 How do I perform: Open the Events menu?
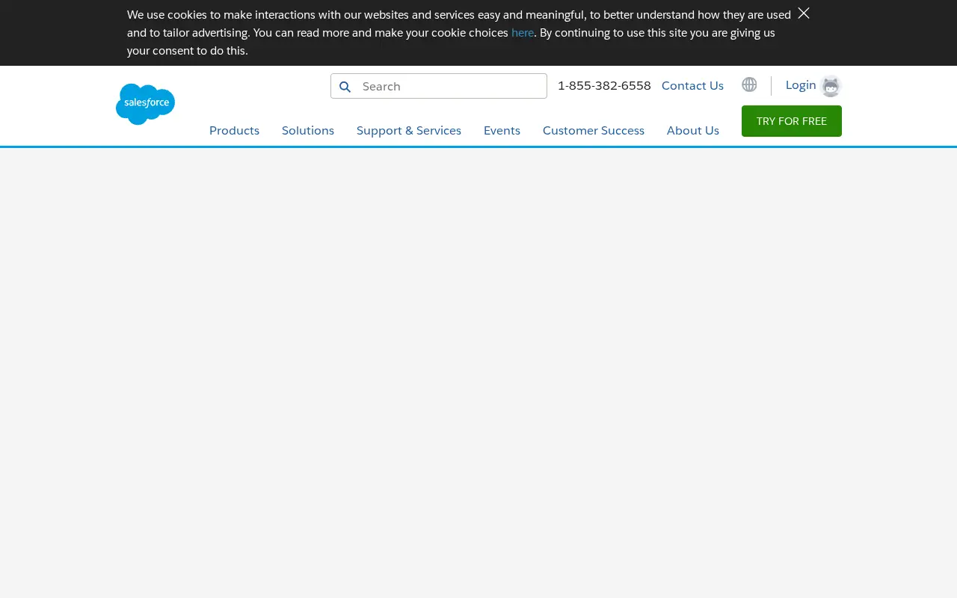pyautogui.click(x=502, y=130)
